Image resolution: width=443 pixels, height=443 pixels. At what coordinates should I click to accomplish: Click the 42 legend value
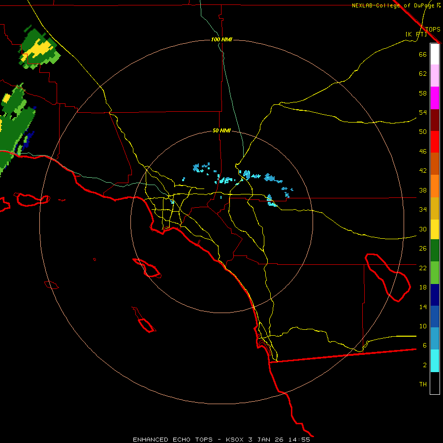coord(423,171)
